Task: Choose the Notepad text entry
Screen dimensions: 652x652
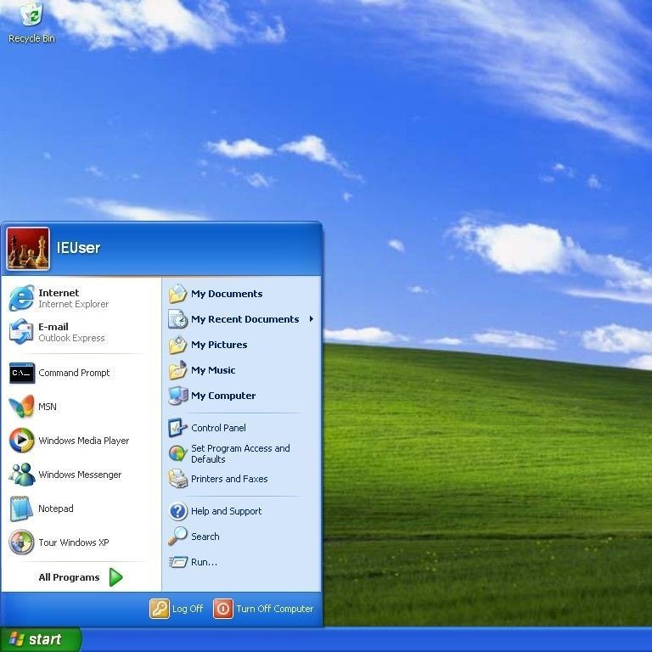Action: tap(56, 509)
